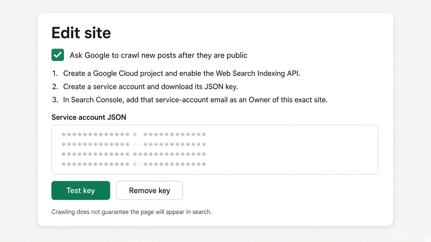431x242 pixels.
Task: Focus the Service account JSON text area
Action: pyautogui.click(x=214, y=150)
